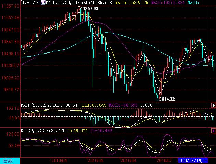
Task: Click the MA60 label
Action: (x=193, y=2)
